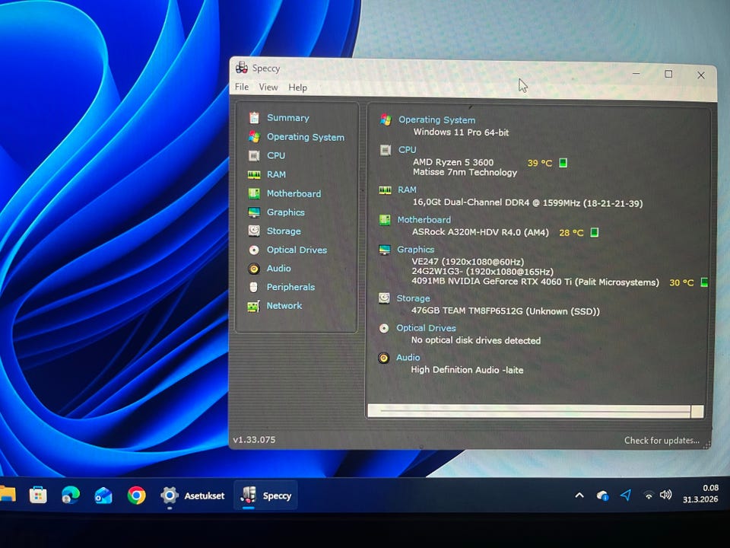The image size is (730, 548).
Task: Open the Peripherals sidebar section
Action: [x=290, y=287]
